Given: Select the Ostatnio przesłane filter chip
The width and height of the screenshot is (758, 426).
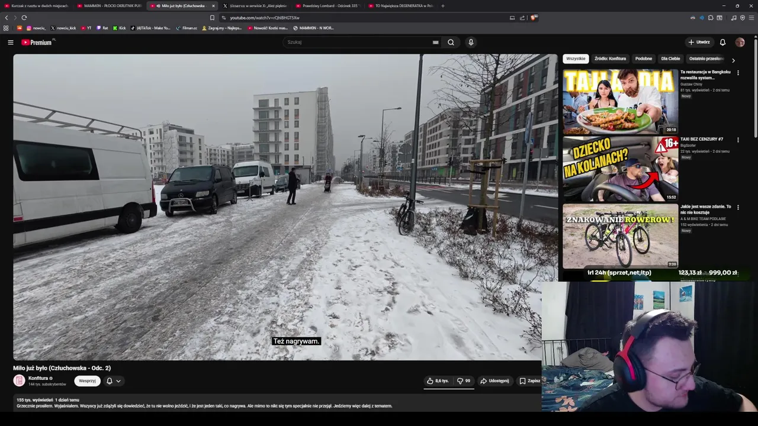Looking at the screenshot, I should point(706,59).
